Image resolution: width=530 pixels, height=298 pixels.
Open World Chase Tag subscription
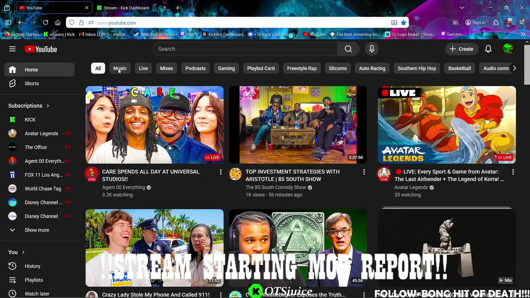click(39, 189)
